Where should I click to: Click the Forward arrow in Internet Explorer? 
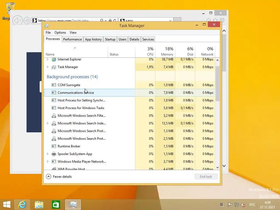(x=27, y=21)
